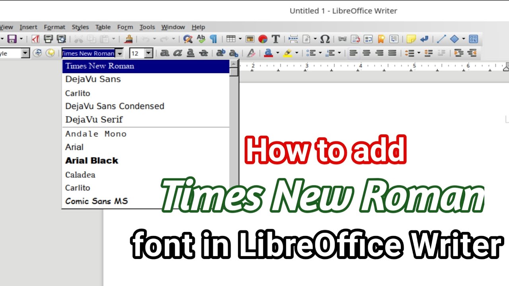This screenshot has width=509, height=286.
Task: Toggle Formatting Marks pilcrow icon
Action: (214, 39)
